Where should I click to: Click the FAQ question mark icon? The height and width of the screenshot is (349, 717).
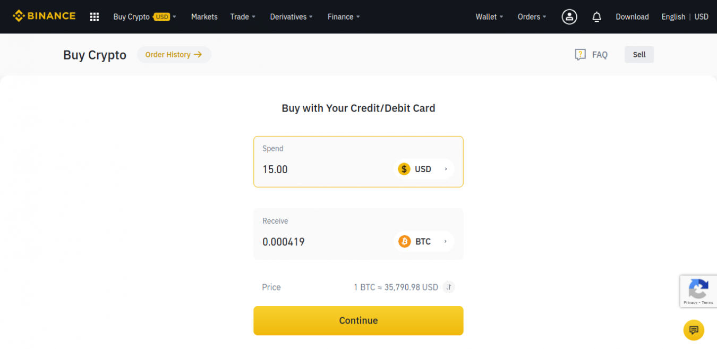click(580, 55)
